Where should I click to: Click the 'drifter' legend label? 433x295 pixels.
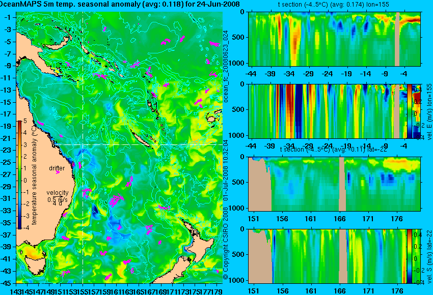click(57, 168)
